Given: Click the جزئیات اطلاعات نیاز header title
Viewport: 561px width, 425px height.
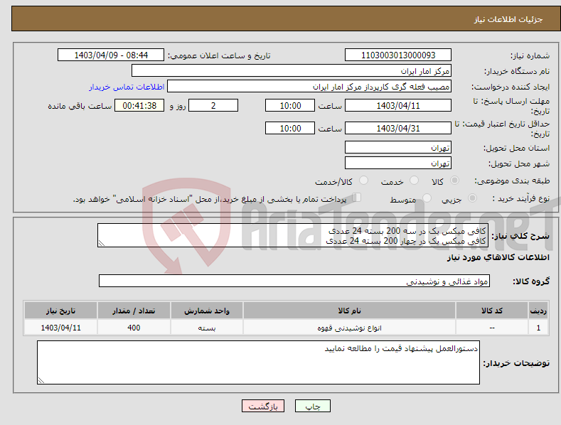Looking at the screenshot, I should point(508,19).
